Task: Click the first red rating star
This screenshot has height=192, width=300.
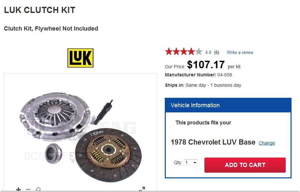Action: pyautogui.click(x=169, y=52)
